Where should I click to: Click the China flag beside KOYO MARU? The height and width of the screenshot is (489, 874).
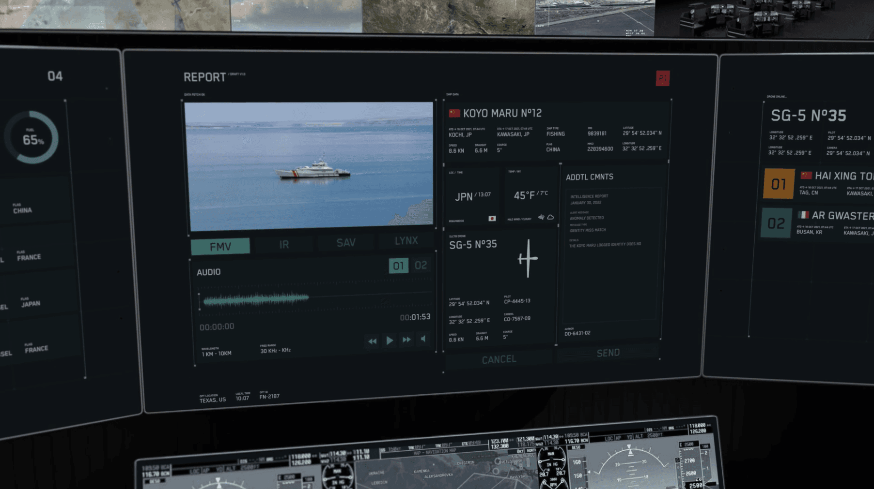pos(454,113)
